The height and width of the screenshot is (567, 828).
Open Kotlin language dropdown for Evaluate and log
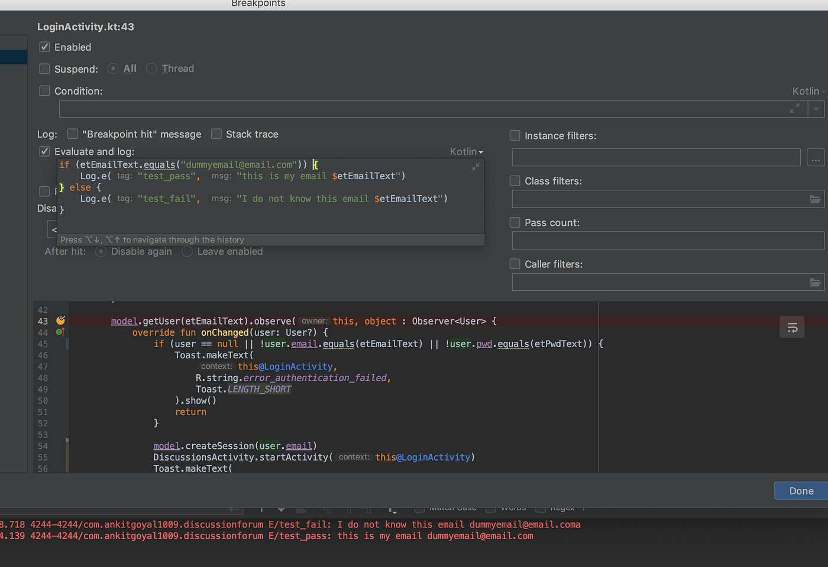[466, 152]
